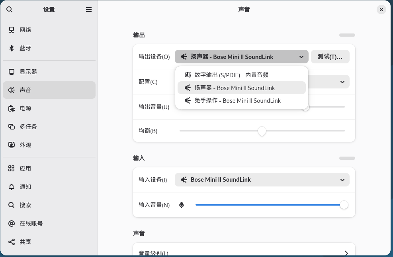Collapse the 输出设备 dropdown combo box
This screenshot has width=393, height=257.
pyautogui.click(x=242, y=57)
